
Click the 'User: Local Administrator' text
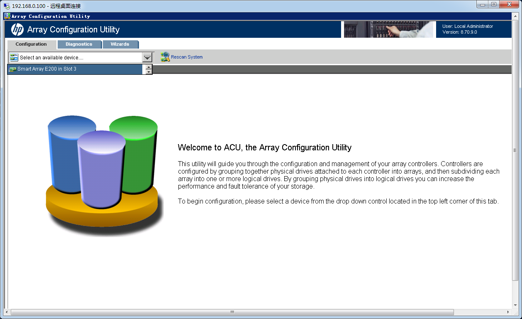[x=468, y=26]
